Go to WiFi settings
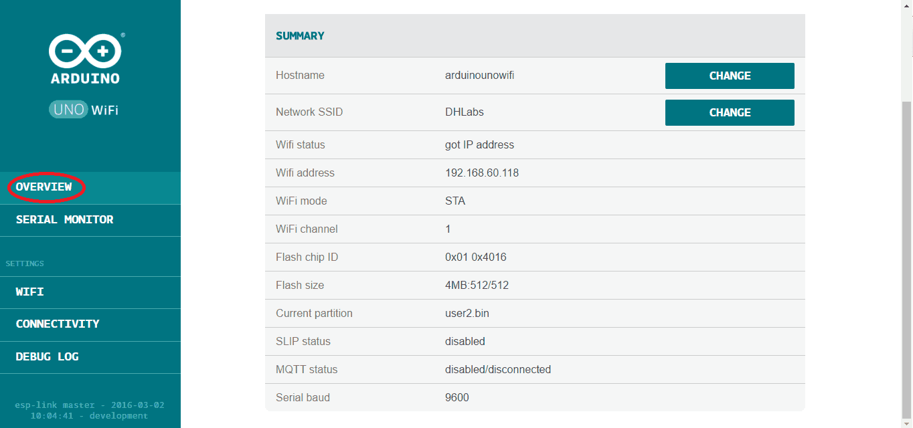This screenshot has width=913, height=428. click(30, 292)
